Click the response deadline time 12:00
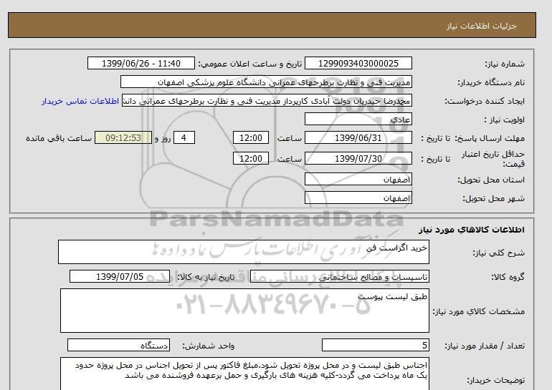This screenshot has height=390, width=552. 251,137
